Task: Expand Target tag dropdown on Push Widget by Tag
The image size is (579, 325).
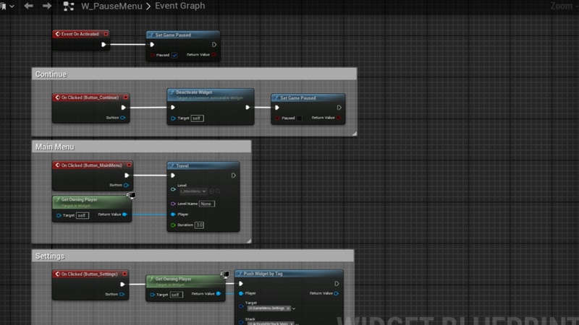Action: [x=295, y=308]
